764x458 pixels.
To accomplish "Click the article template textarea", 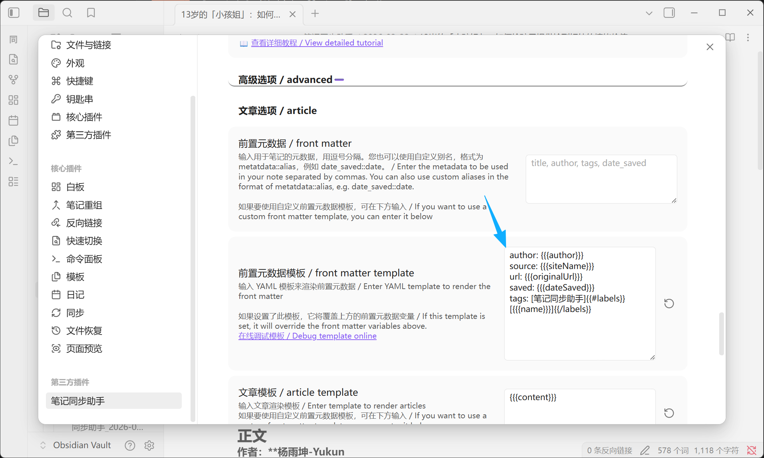I will pos(580,407).
